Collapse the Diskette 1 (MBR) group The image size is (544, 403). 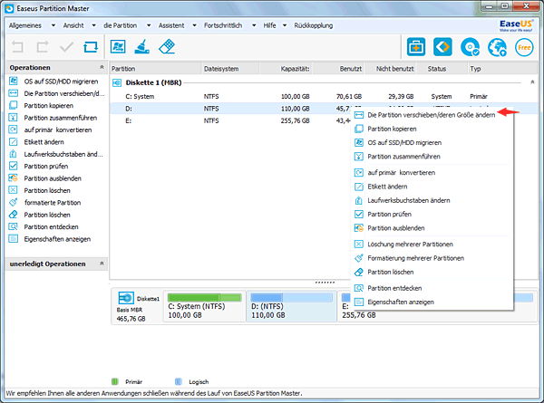coord(532,82)
